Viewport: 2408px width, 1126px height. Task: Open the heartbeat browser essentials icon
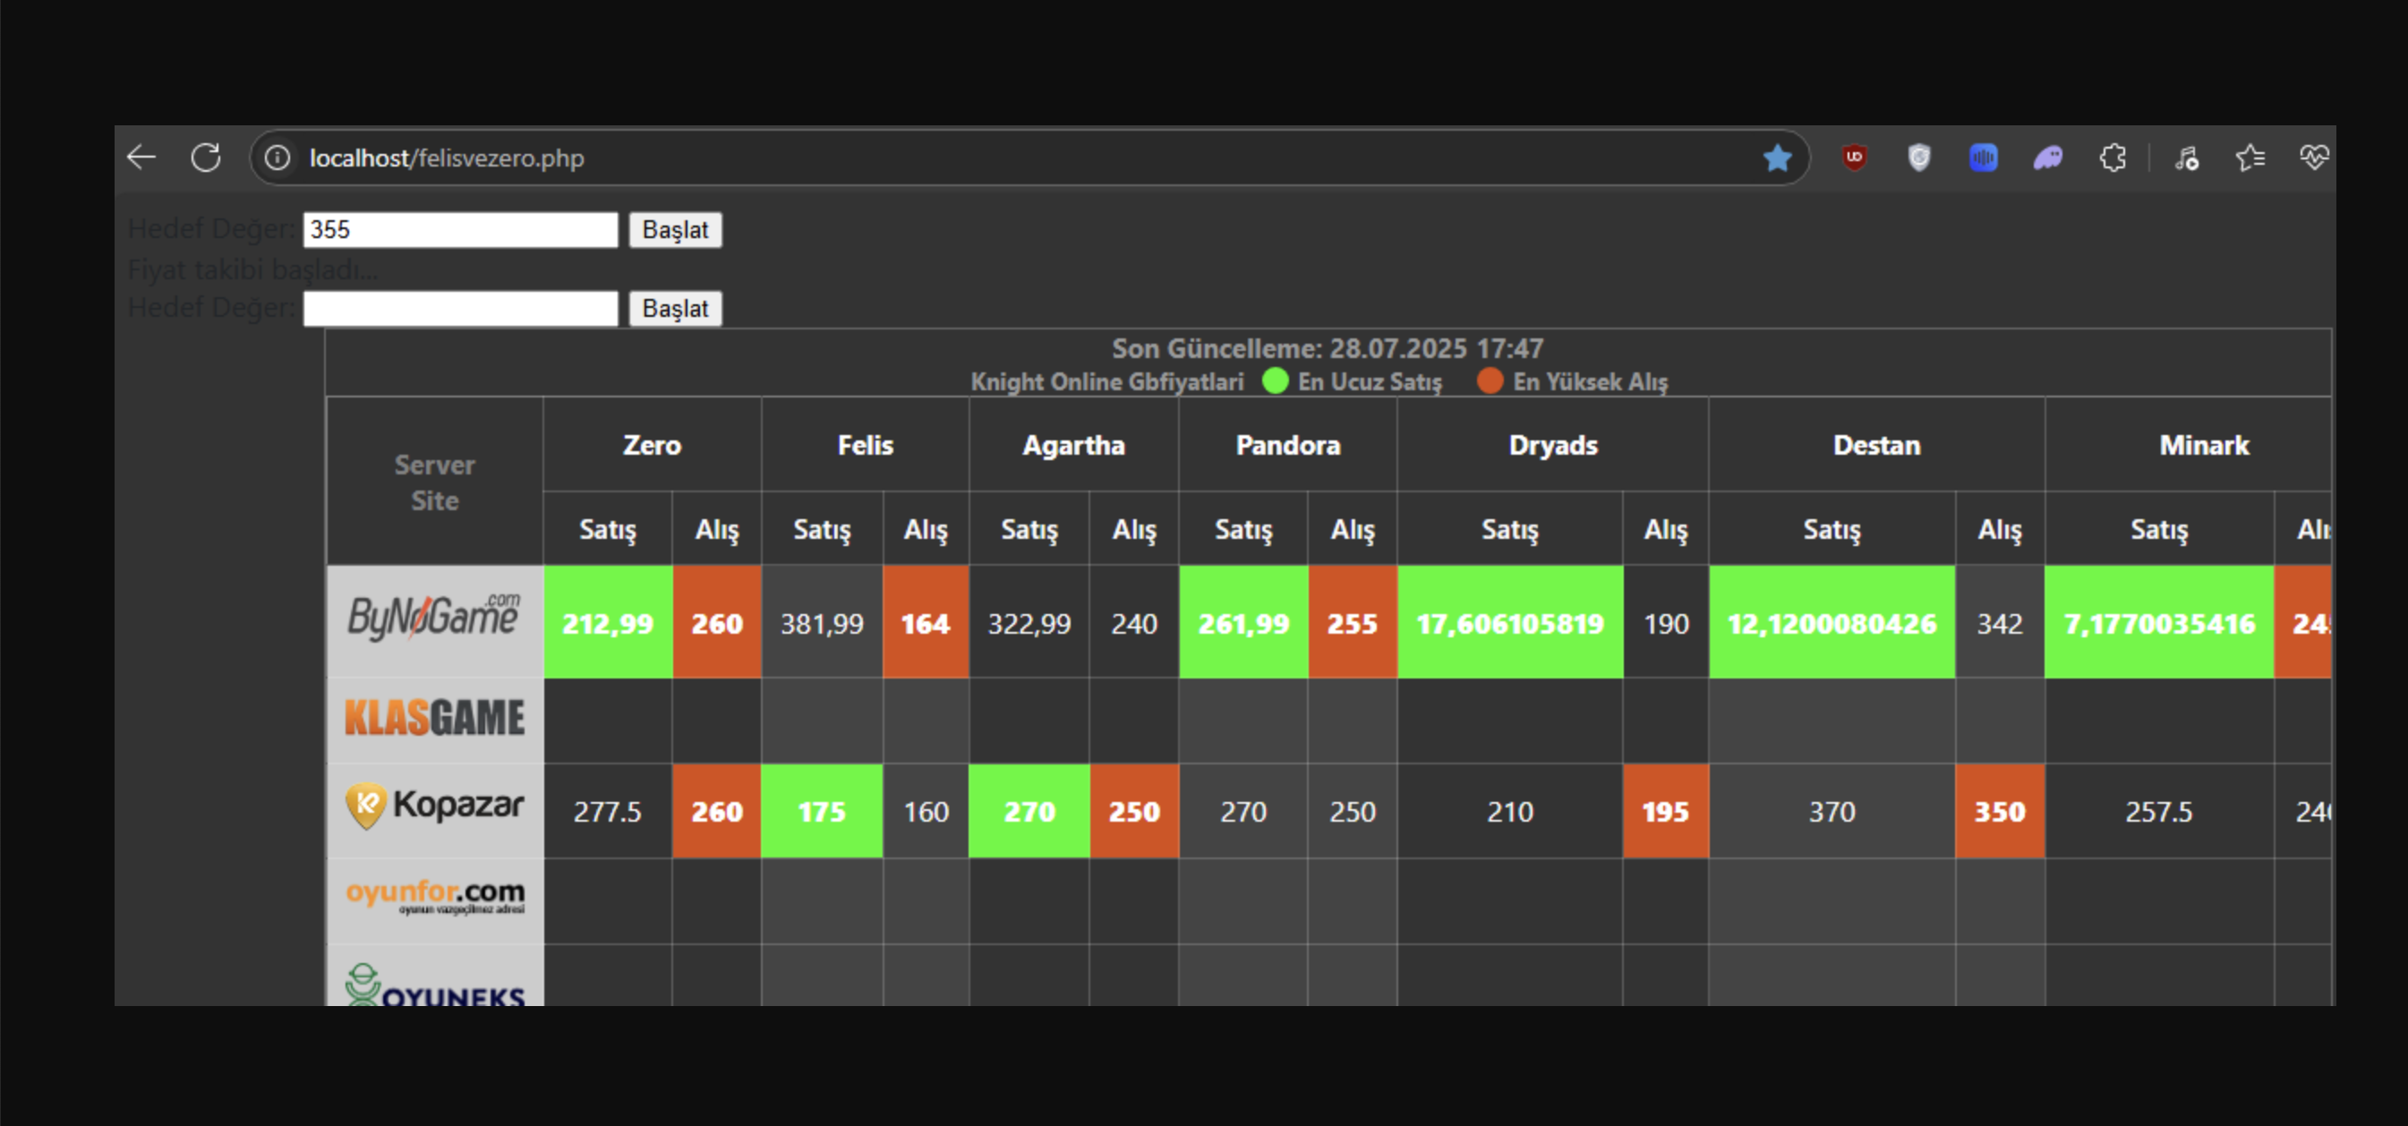click(x=2314, y=158)
